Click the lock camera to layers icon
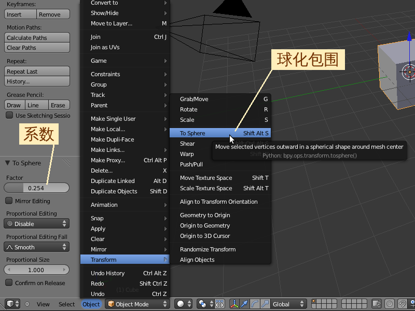The image size is (415, 311). [x=377, y=304]
